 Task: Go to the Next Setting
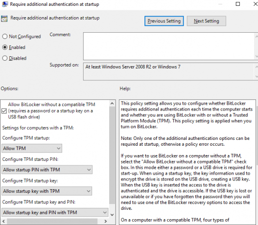206,21
